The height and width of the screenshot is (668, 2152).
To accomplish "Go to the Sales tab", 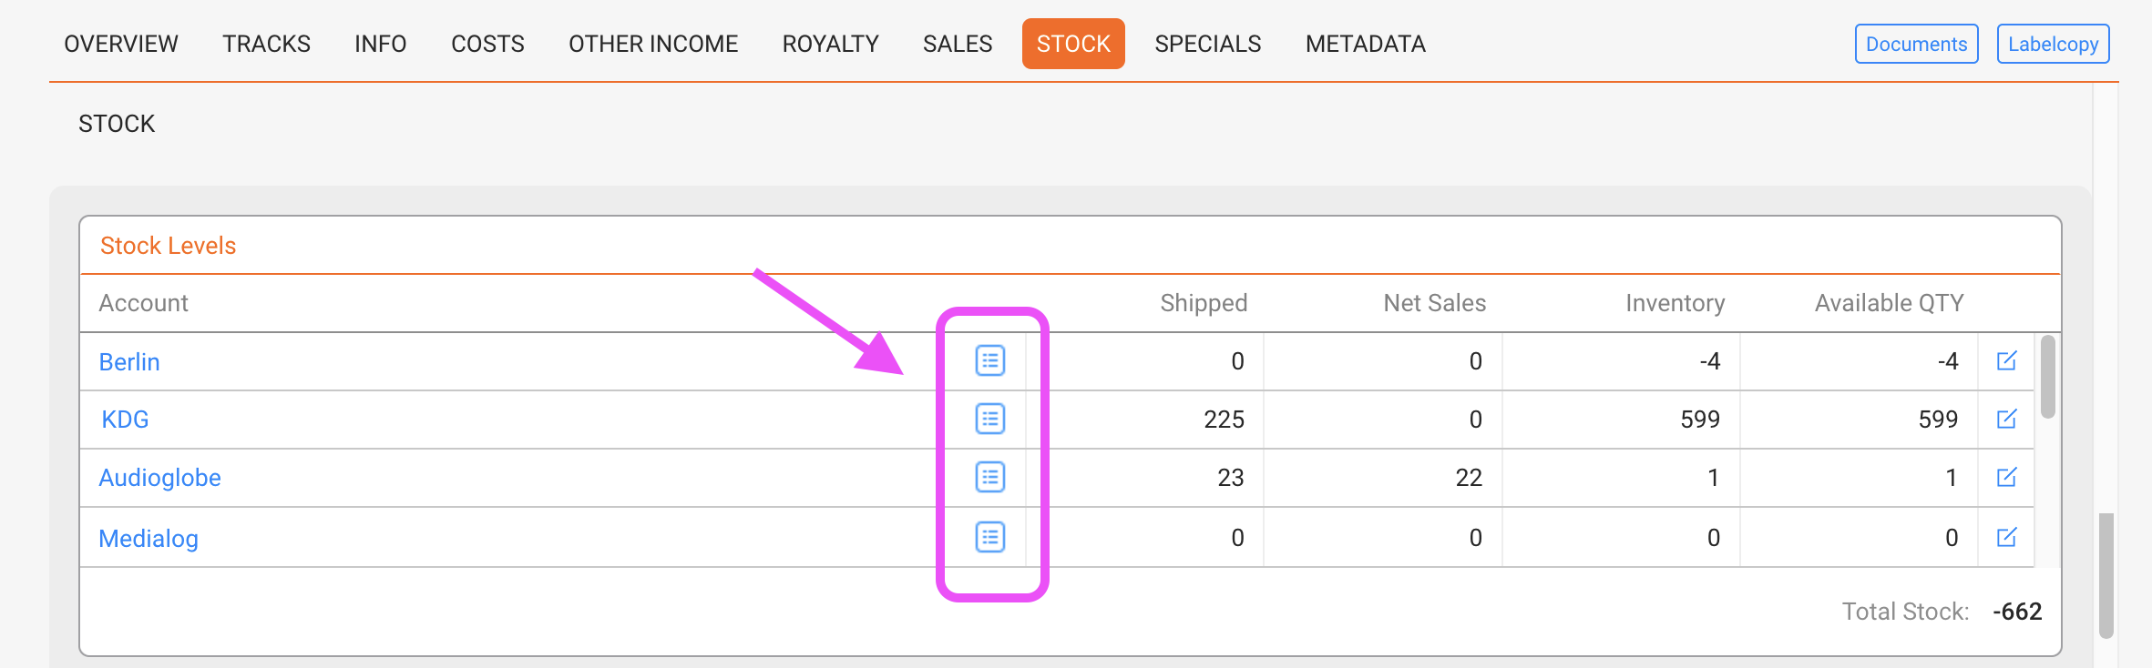I will (x=958, y=44).
